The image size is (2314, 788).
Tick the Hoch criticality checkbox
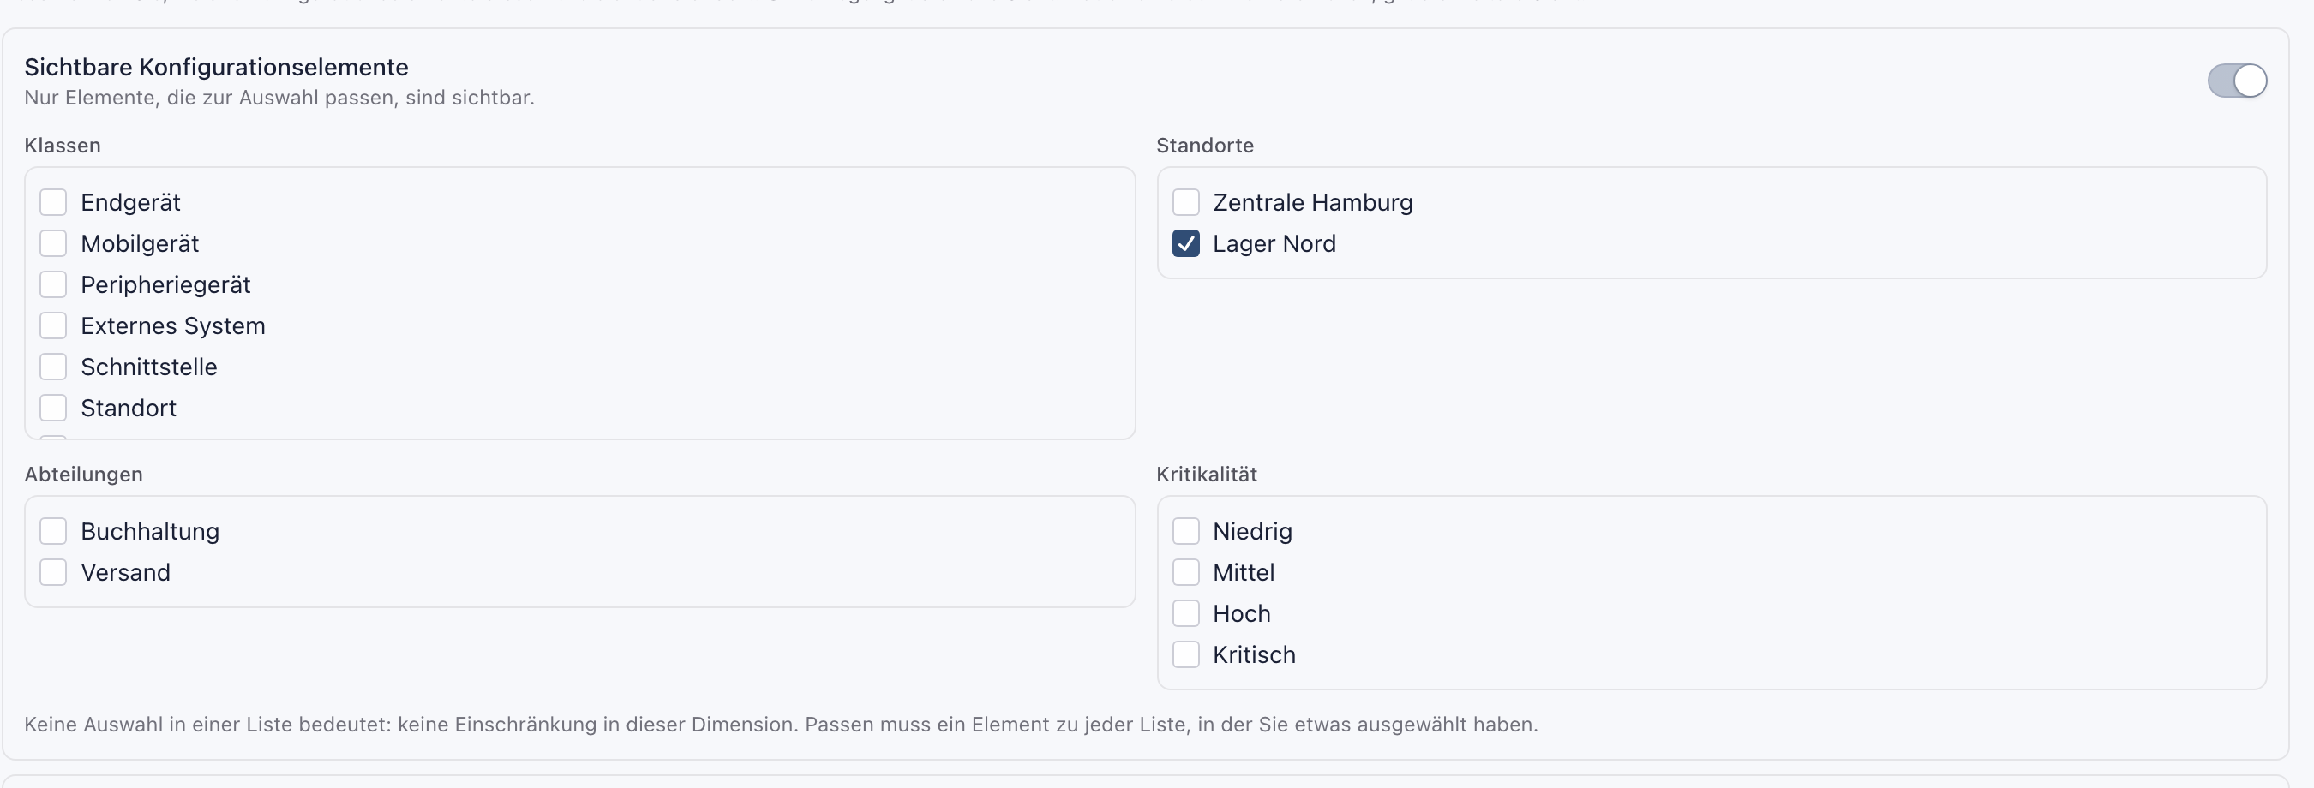pyautogui.click(x=1186, y=614)
